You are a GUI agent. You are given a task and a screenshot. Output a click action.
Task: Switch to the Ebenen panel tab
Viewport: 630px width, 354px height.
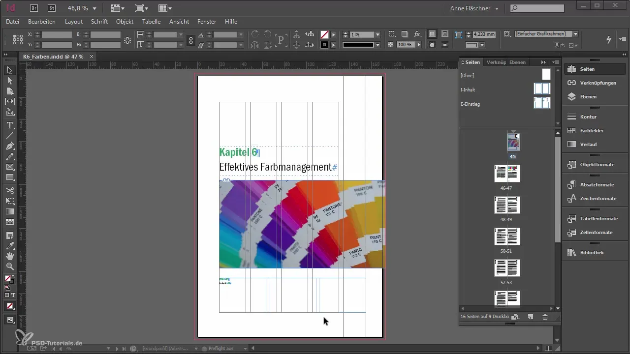click(517, 62)
